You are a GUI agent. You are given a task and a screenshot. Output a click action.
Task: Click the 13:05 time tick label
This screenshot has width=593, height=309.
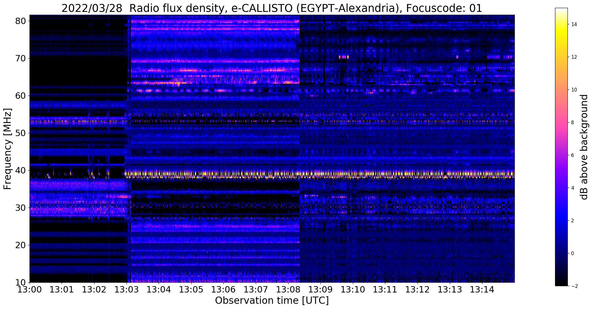[x=191, y=289]
